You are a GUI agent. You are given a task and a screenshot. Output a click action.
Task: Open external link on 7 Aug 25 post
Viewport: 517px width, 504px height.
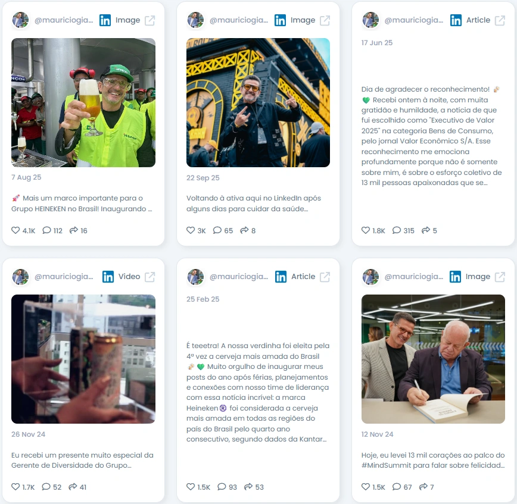(x=150, y=20)
